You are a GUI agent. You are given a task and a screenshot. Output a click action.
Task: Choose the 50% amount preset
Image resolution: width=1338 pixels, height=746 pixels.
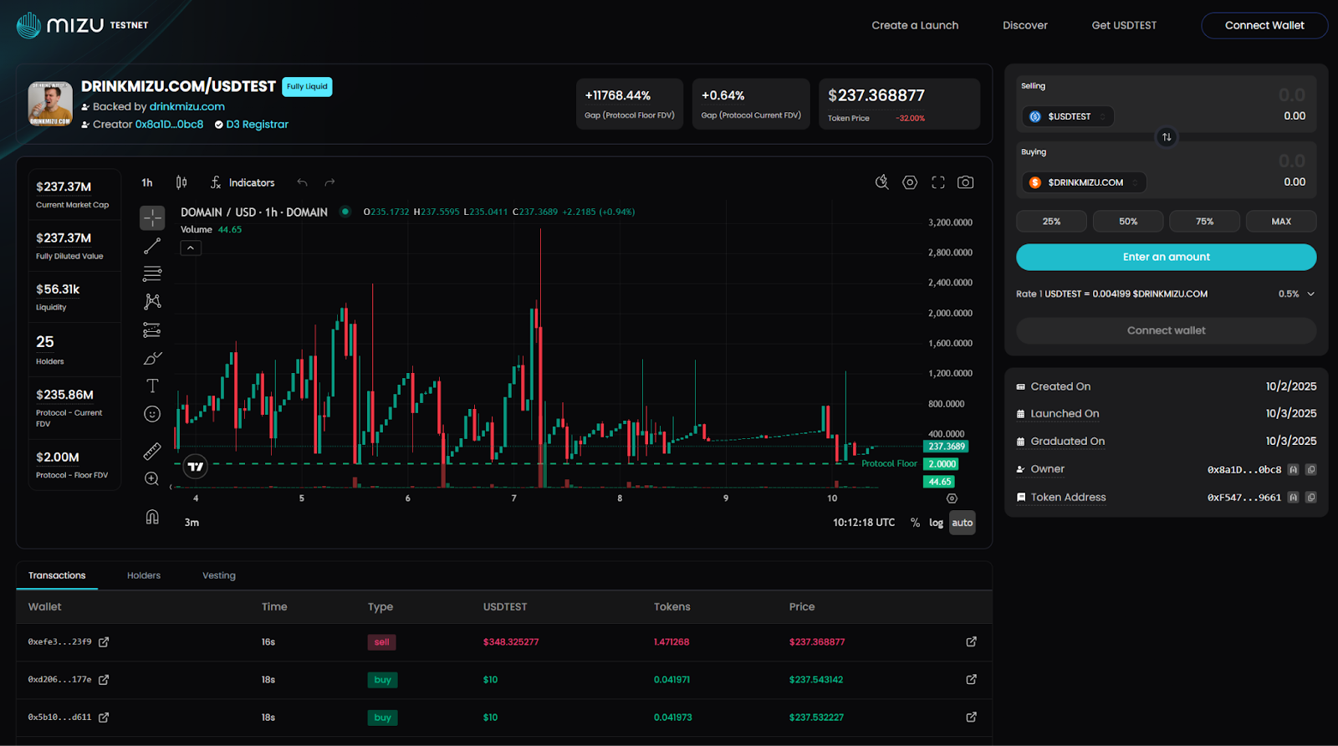coord(1127,222)
